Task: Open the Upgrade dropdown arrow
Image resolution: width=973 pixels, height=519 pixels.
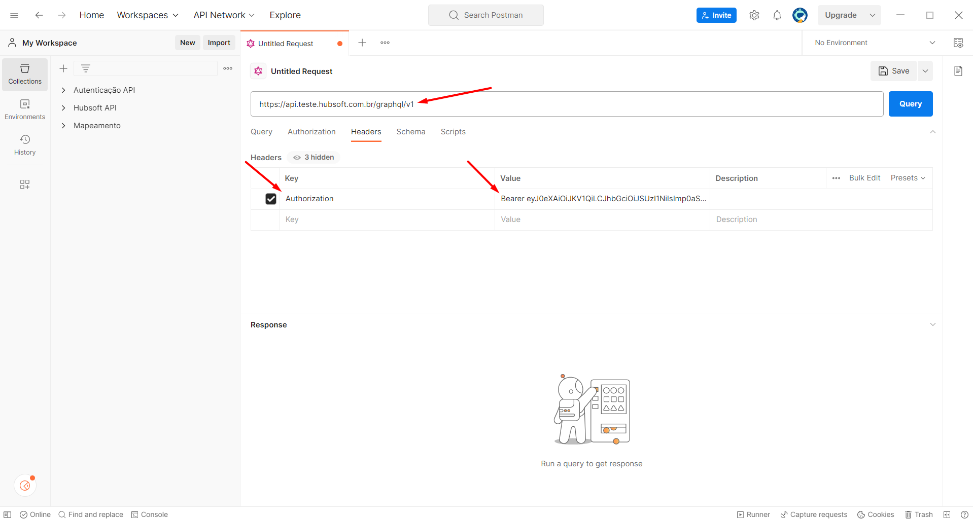Action: 873,15
